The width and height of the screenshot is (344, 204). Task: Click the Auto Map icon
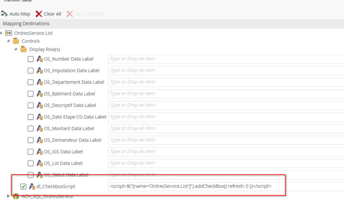point(4,14)
